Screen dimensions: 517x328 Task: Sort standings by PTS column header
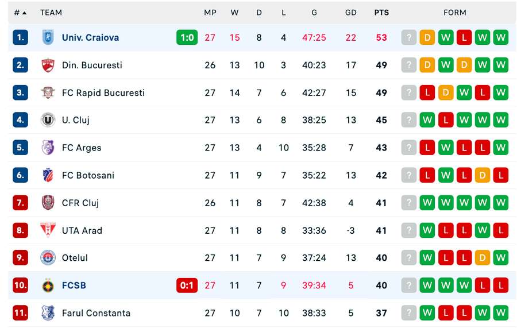(x=381, y=12)
